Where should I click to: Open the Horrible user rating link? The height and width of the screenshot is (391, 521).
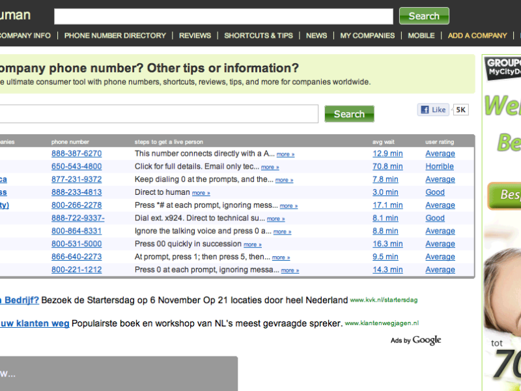pyautogui.click(x=439, y=167)
